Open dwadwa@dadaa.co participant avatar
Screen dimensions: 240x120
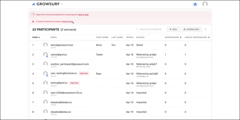[x=45, y=102]
